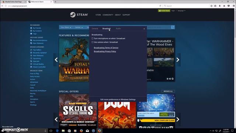Select the Broadcast tab
The width and height of the screenshot is (236, 133).
pyautogui.click(x=107, y=28)
